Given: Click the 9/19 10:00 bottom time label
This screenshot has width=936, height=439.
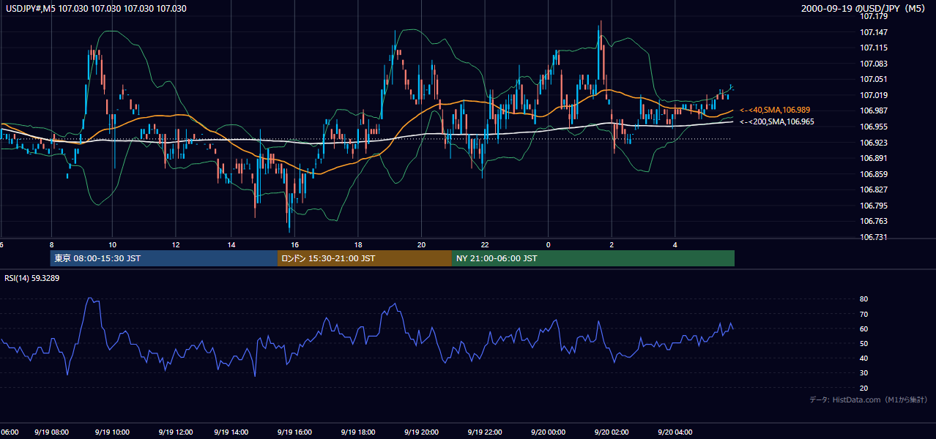Looking at the screenshot, I should tap(112, 432).
